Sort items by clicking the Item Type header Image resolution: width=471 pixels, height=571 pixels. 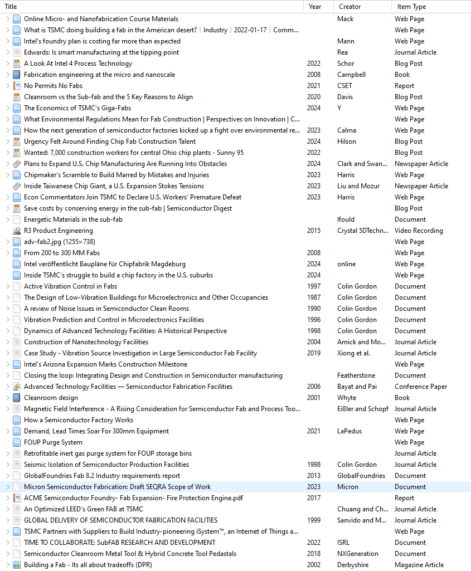coord(412,7)
